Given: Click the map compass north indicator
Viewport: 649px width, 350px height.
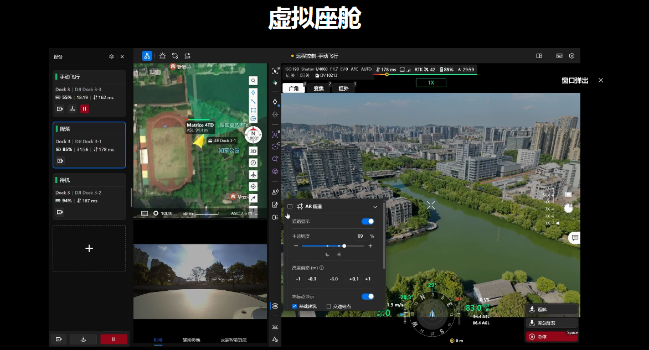Looking at the screenshot, I should (253, 134).
